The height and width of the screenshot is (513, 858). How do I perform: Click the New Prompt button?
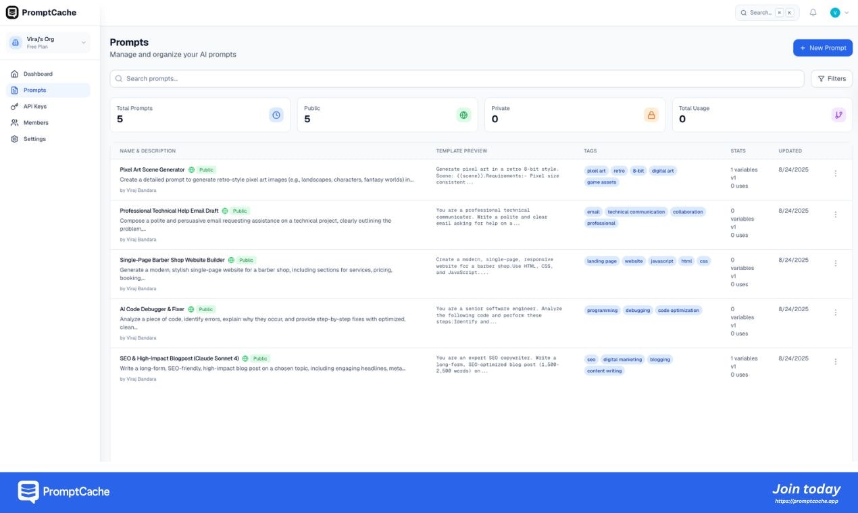823,47
